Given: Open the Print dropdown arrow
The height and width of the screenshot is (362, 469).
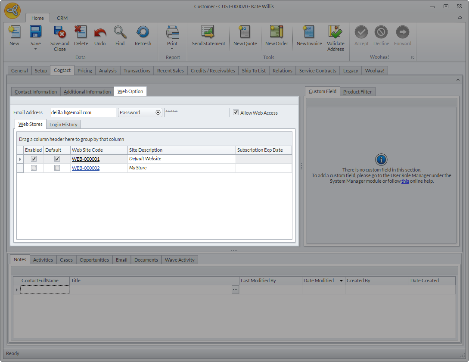Looking at the screenshot, I should (x=172, y=49).
